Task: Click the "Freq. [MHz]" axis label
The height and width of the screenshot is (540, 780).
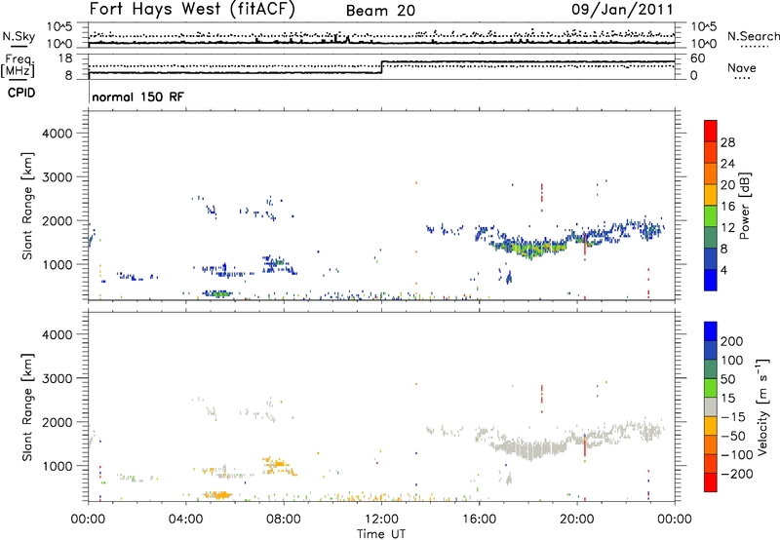Action: pos(19,65)
